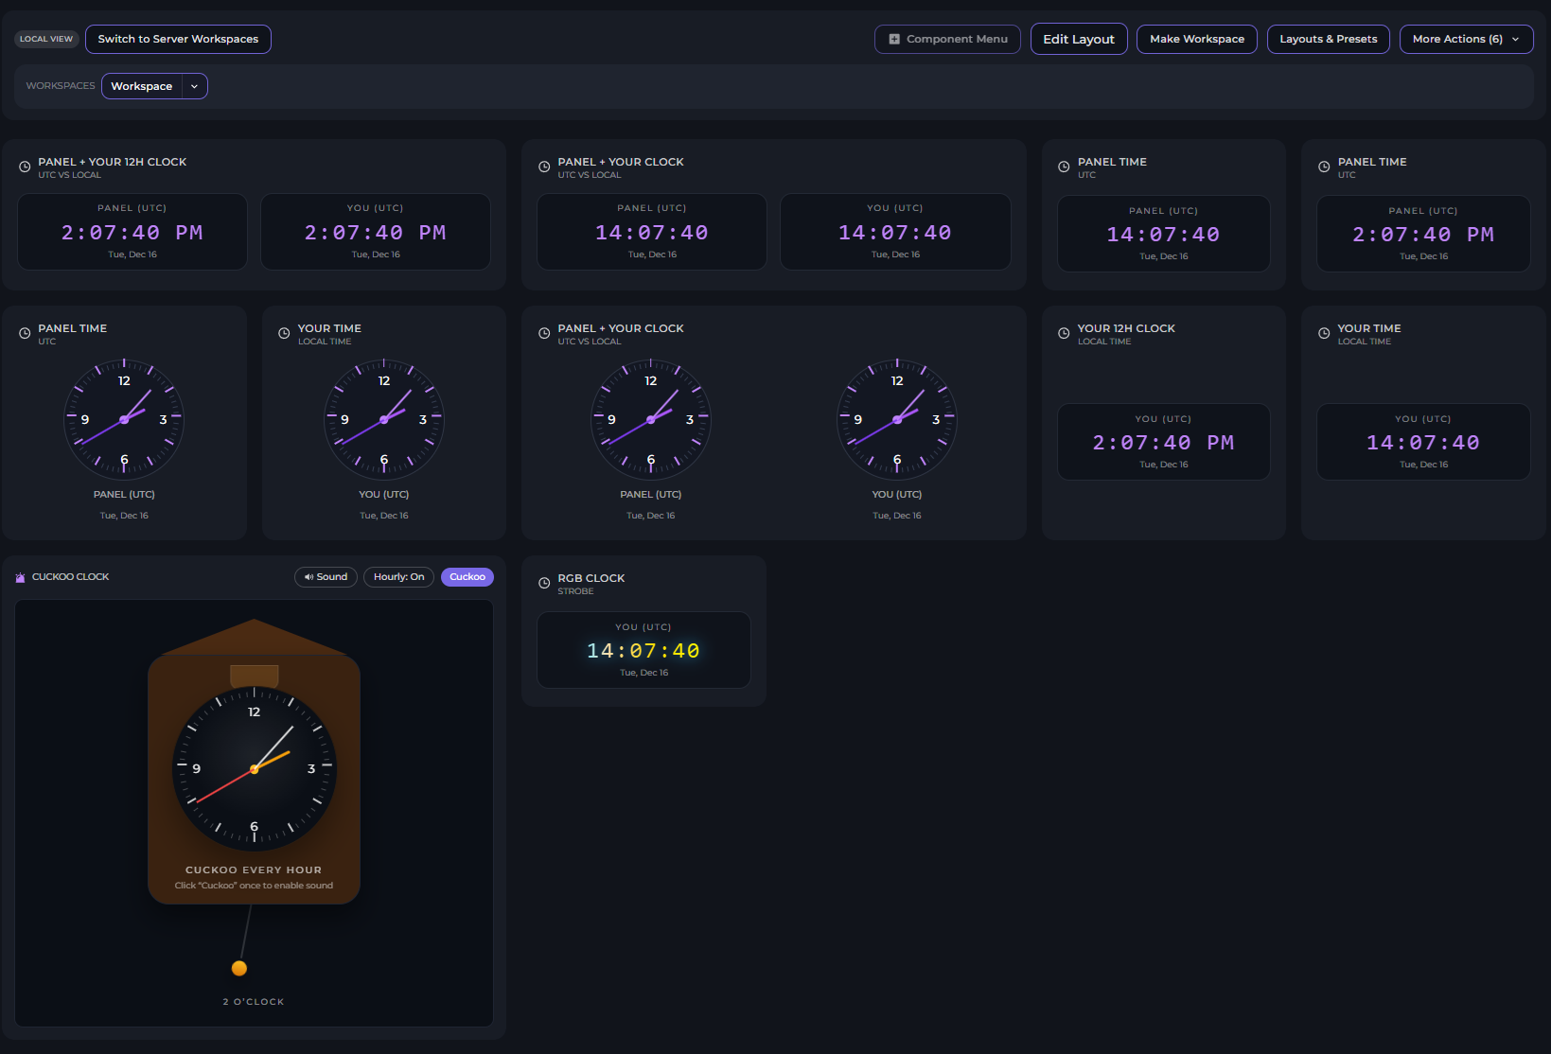Screen dimensions: 1551x1054
Task: Toggle the Hourly: On setting
Action: click(398, 577)
